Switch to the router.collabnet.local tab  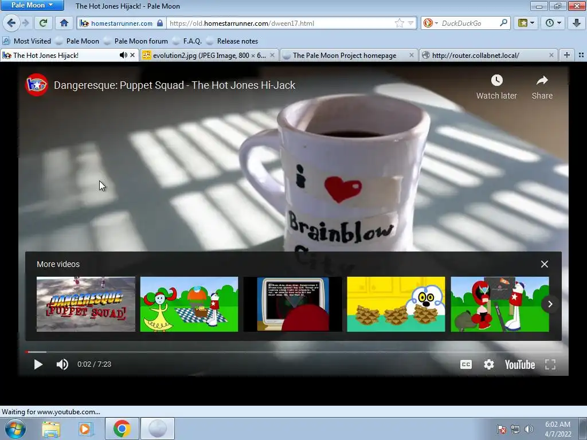pyautogui.click(x=483, y=56)
